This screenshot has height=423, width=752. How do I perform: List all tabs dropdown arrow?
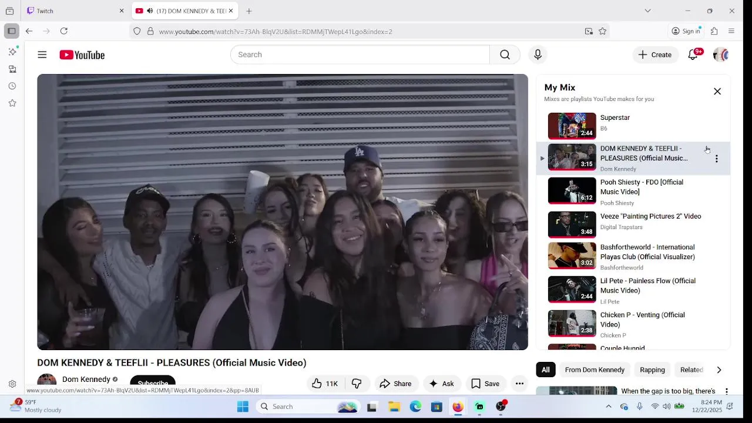tap(647, 11)
